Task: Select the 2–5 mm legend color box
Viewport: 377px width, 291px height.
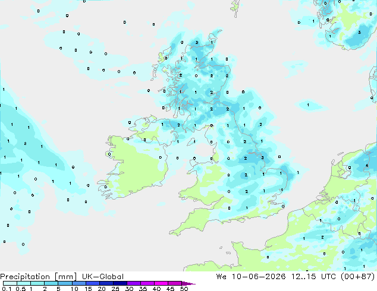Action: [51, 283]
